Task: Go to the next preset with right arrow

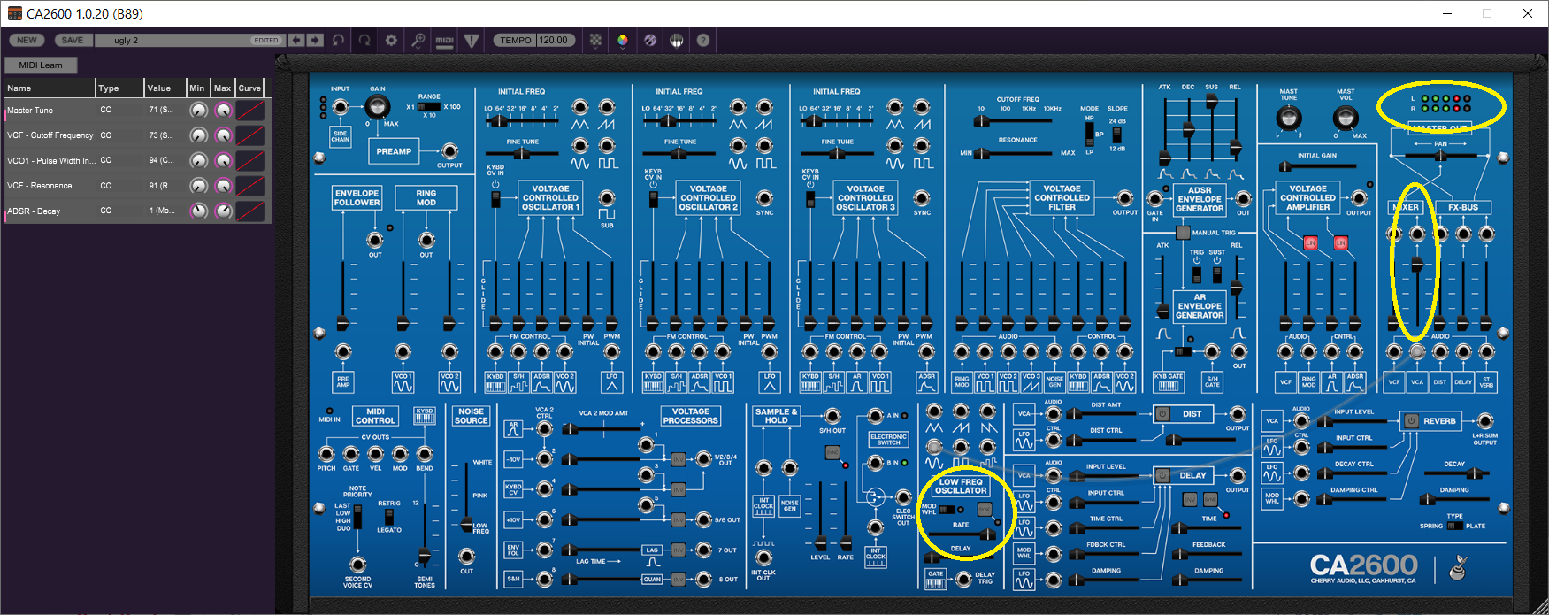Action: tap(315, 40)
